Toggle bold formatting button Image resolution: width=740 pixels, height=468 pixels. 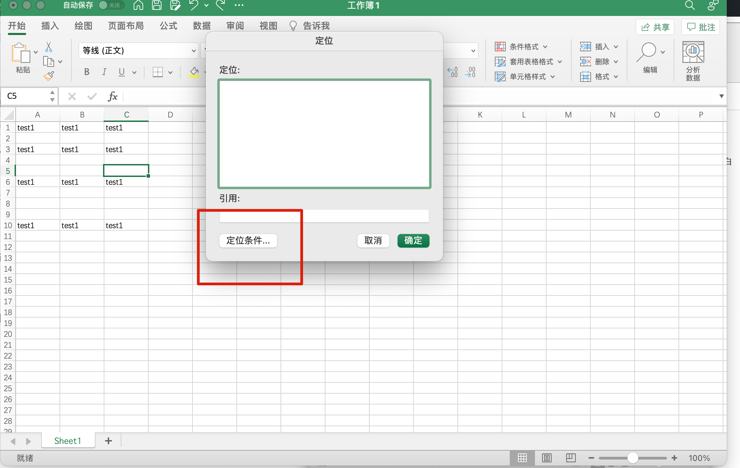[87, 72]
